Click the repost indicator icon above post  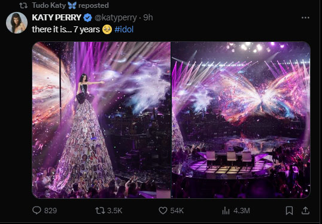pyautogui.click(x=23, y=5)
